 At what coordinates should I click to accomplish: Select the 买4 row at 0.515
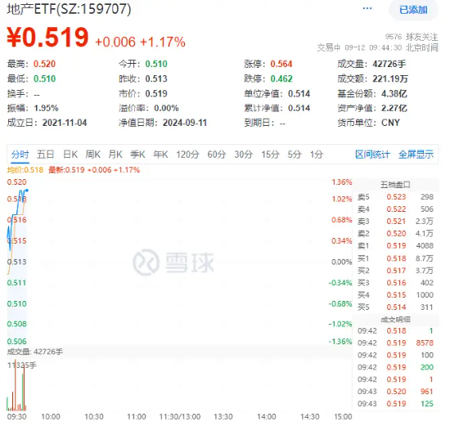click(x=395, y=295)
